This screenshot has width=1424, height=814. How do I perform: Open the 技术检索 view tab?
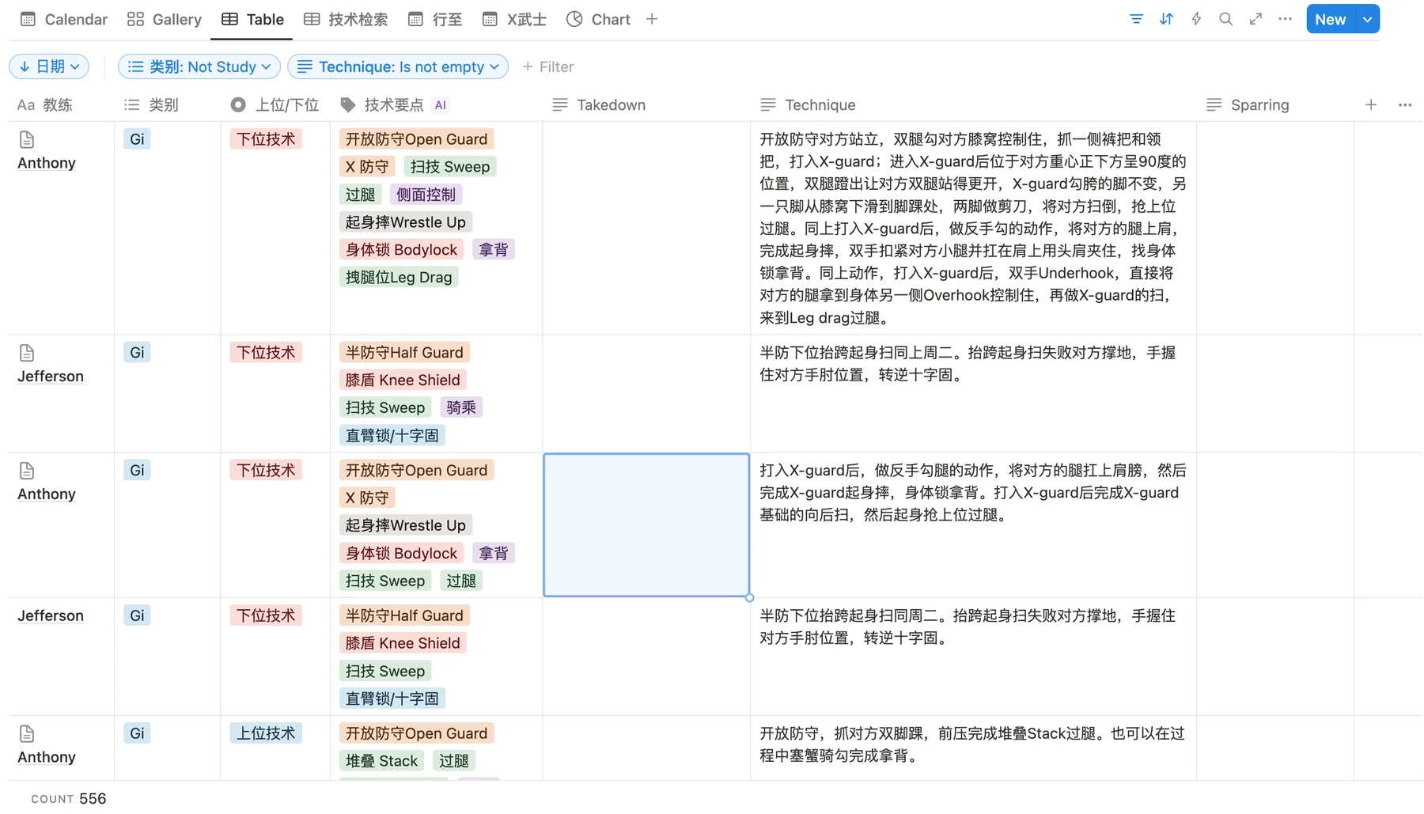coord(346,19)
